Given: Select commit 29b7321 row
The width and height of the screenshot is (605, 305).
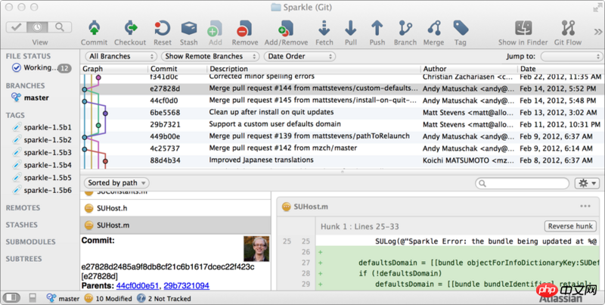Looking at the screenshot, I should click(342, 124).
